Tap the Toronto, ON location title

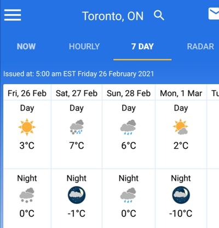click(113, 16)
